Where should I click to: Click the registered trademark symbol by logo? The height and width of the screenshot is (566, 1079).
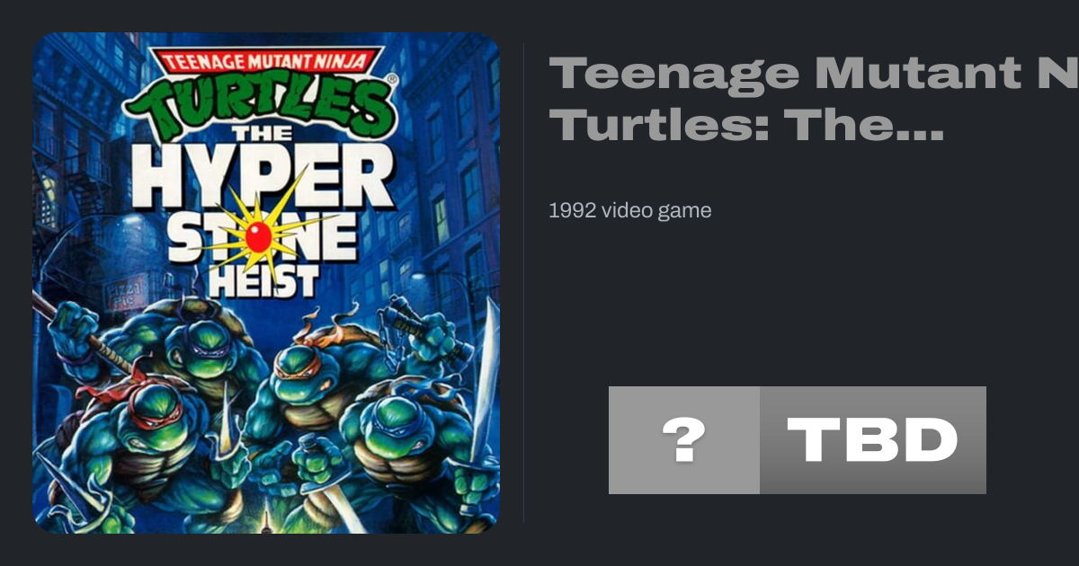coord(392,80)
